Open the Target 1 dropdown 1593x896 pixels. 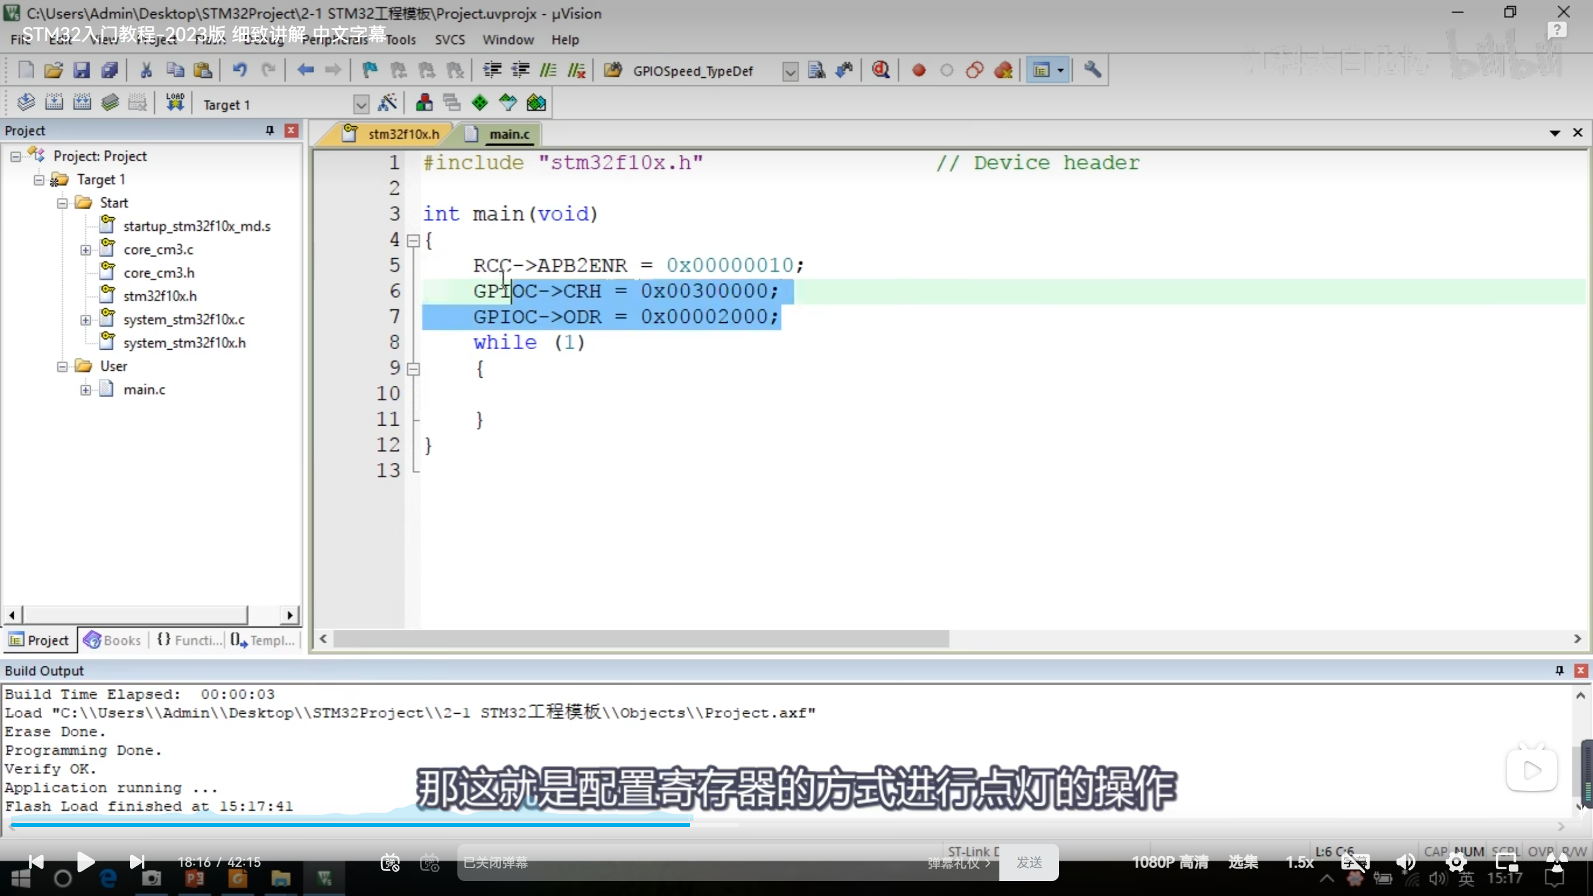[x=361, y=105]
